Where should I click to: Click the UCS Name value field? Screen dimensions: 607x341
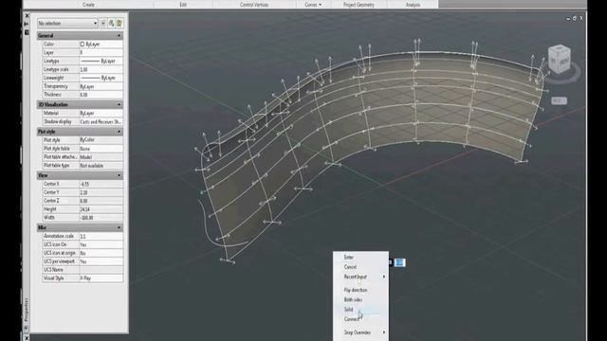pos(101,270)
